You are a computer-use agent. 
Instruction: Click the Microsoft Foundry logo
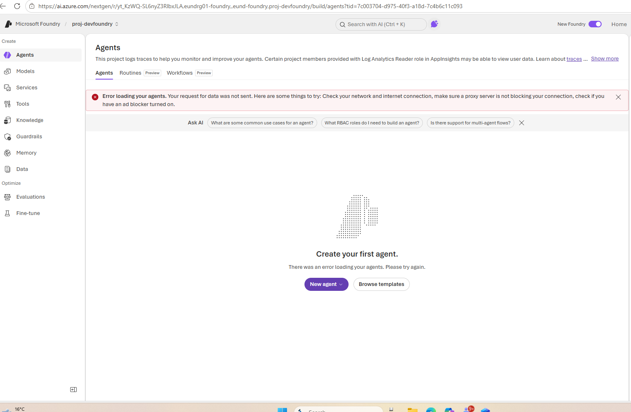pyautogui.click(x=8, y=24)
